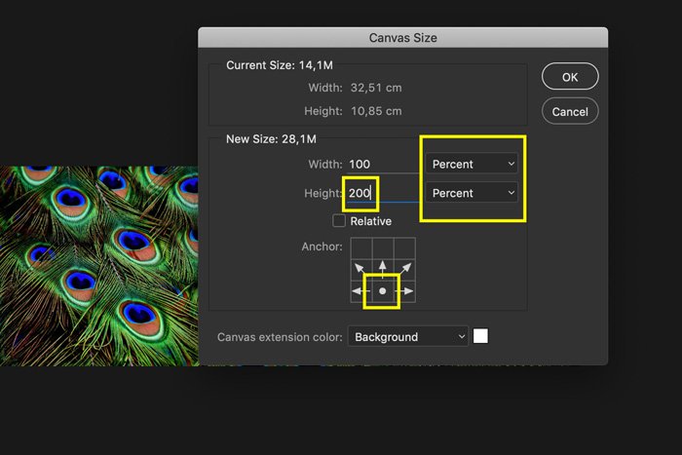
Task: Cancel the Canvas Size dialog
Action: click(x=570, y=111)
